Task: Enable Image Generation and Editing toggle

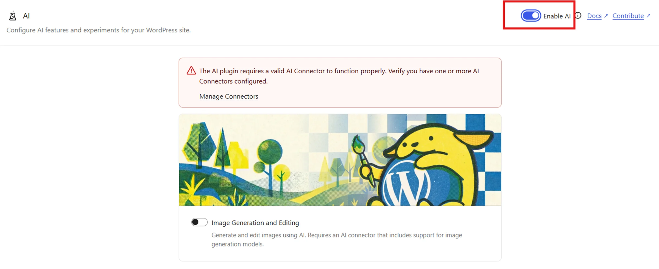Action: point(199,222)
